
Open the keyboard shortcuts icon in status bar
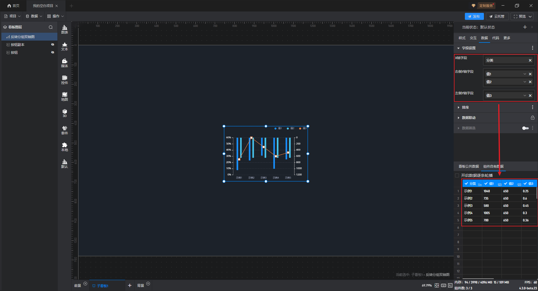click(x=444, y=285)
